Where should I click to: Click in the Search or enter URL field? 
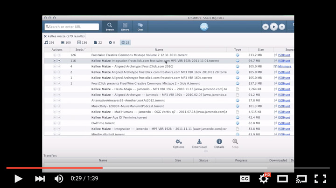tap(72, 27)
